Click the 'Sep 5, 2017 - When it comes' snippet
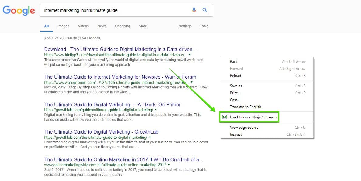This screenshot has width=361, height=181. (125, 172)
